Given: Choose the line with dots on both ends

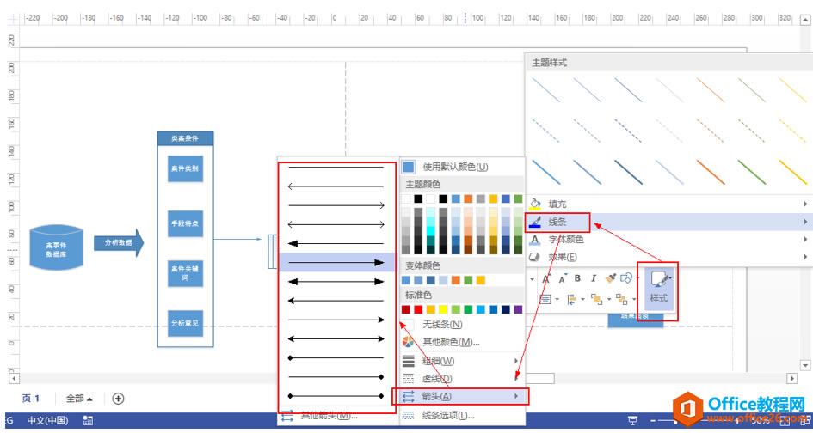Looking at the screenshot, I should coord(336,396).
